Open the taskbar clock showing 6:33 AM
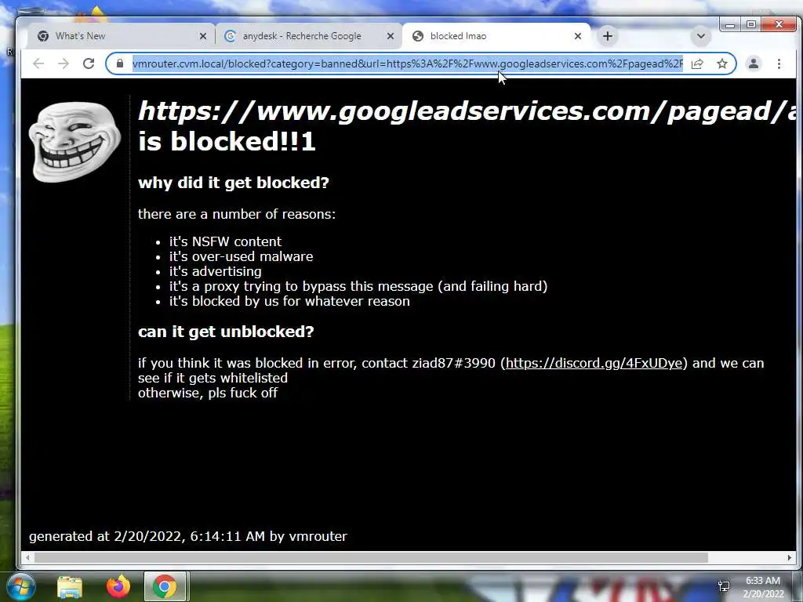 [763, 587]
